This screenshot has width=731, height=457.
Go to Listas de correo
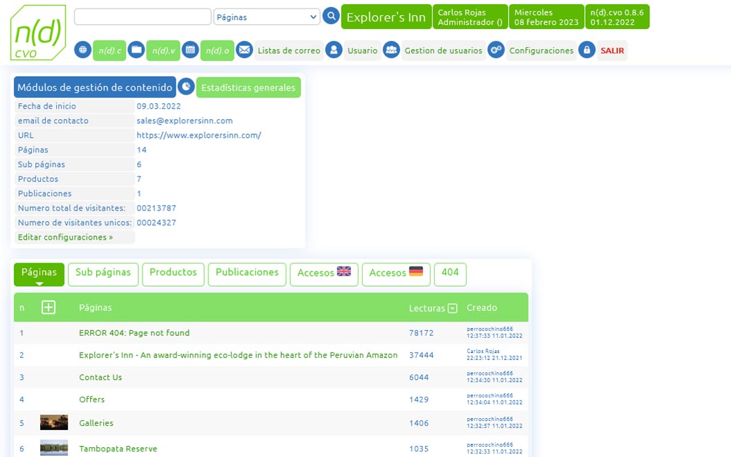[x=289, y=51]
